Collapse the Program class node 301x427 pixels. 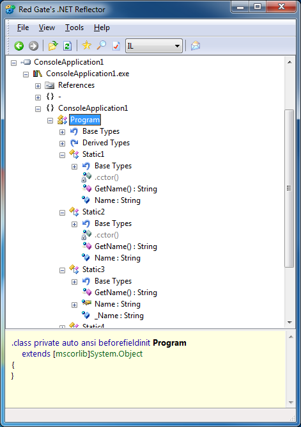pyautogui.click(x=50, y=120)
